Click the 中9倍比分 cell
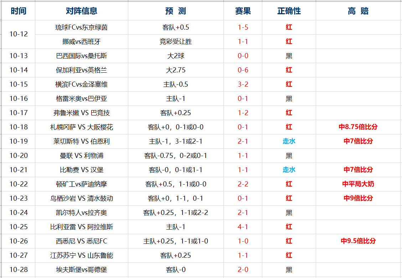 tap(358, 198)
